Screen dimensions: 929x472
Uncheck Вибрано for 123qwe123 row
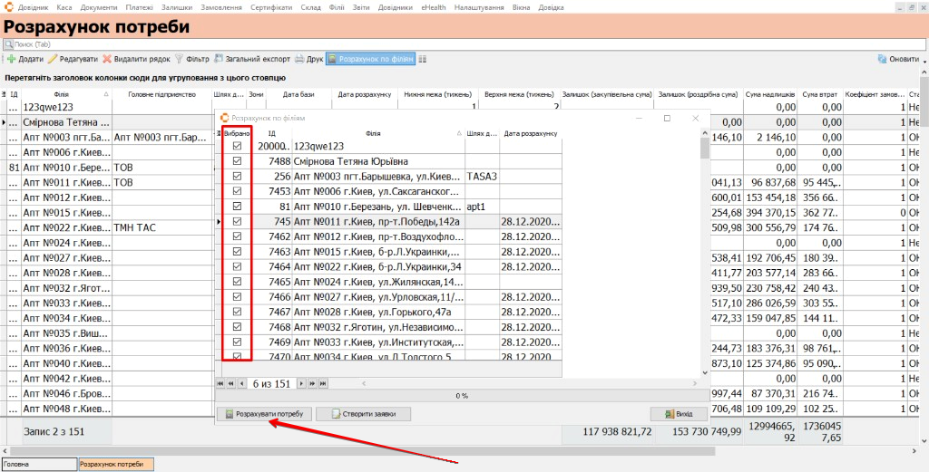click(238, 146)
